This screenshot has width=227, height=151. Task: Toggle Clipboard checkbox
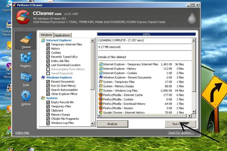click(x=48, y=111)
